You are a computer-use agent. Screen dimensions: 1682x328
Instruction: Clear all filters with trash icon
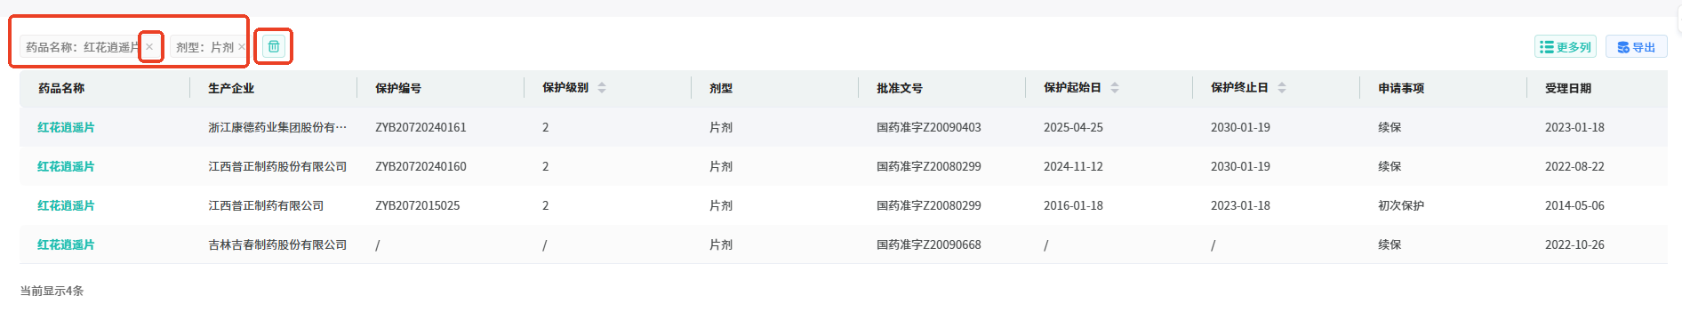point(274,46)
